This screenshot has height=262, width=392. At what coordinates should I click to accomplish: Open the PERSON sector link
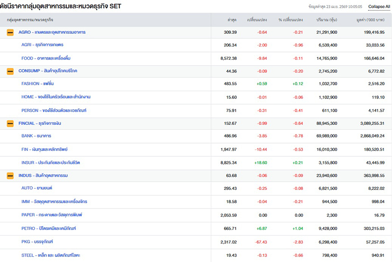click(54, 110)
